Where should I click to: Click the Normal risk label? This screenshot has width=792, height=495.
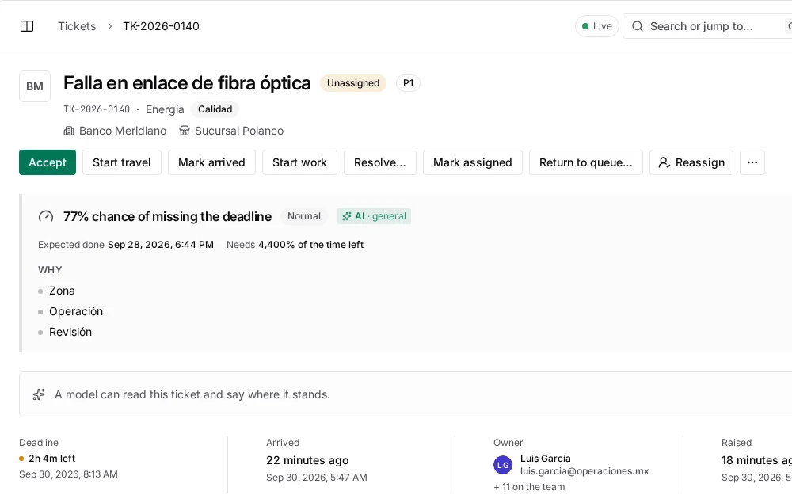pos(304,216)
